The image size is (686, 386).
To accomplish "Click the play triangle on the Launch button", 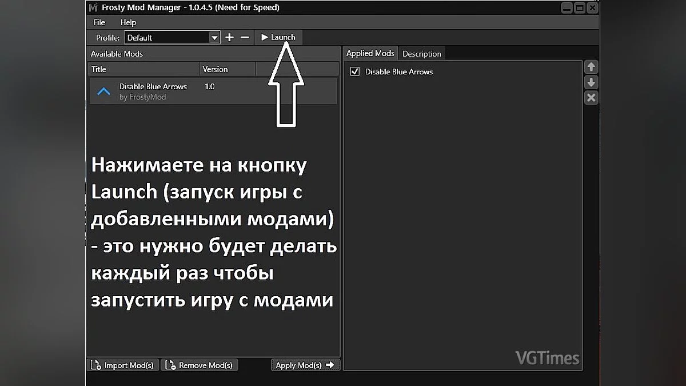I will click(x=265, y=37).
